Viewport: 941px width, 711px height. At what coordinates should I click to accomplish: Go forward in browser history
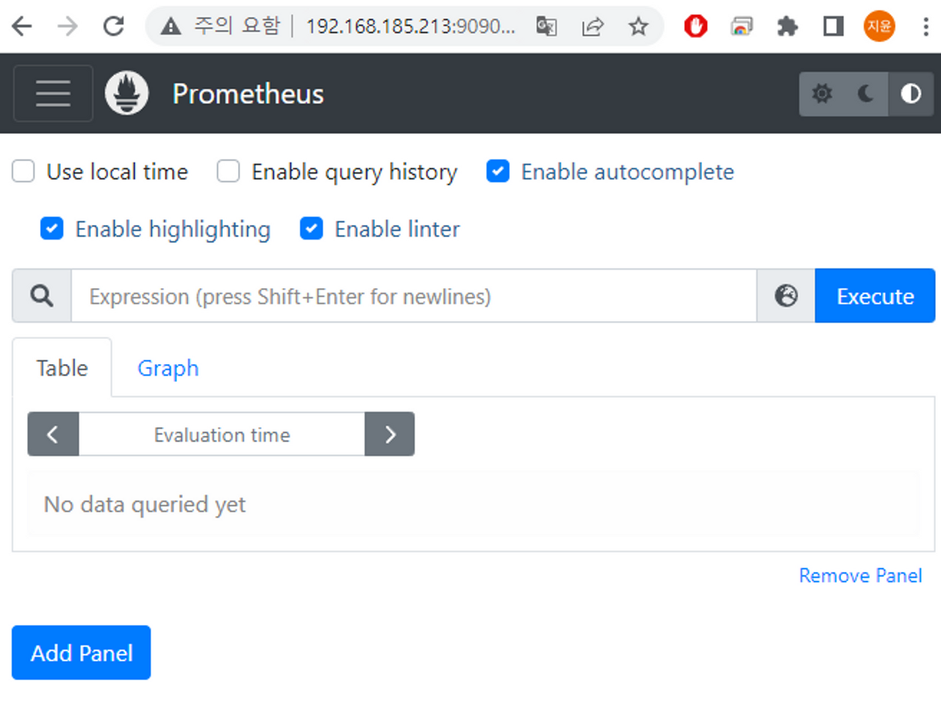[68, 26]
